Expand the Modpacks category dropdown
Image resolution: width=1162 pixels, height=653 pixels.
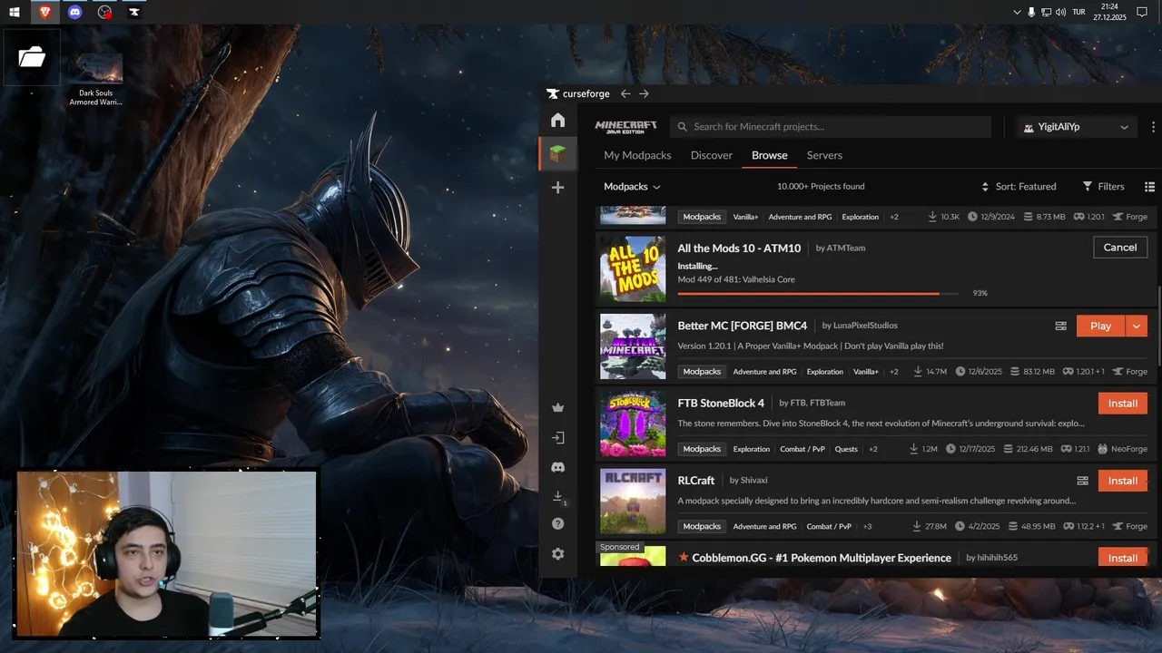click(x=632, y=187)
